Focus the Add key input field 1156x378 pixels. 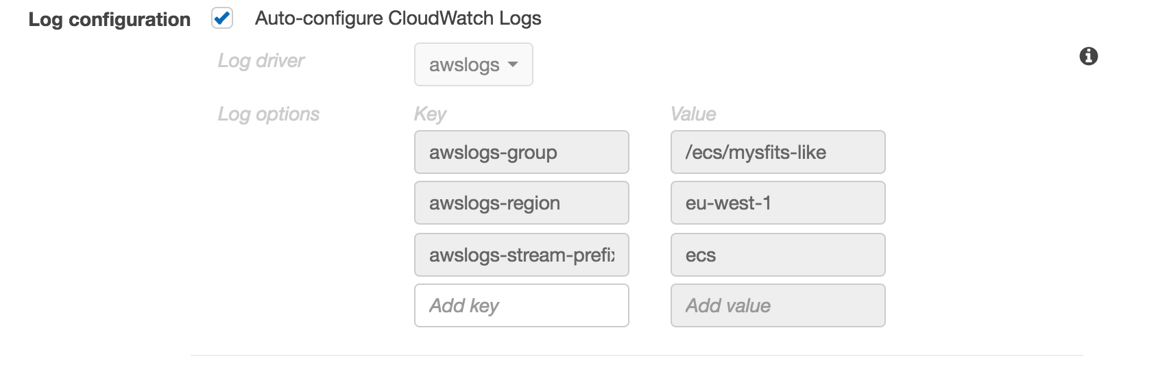click(x=521, y=305)
